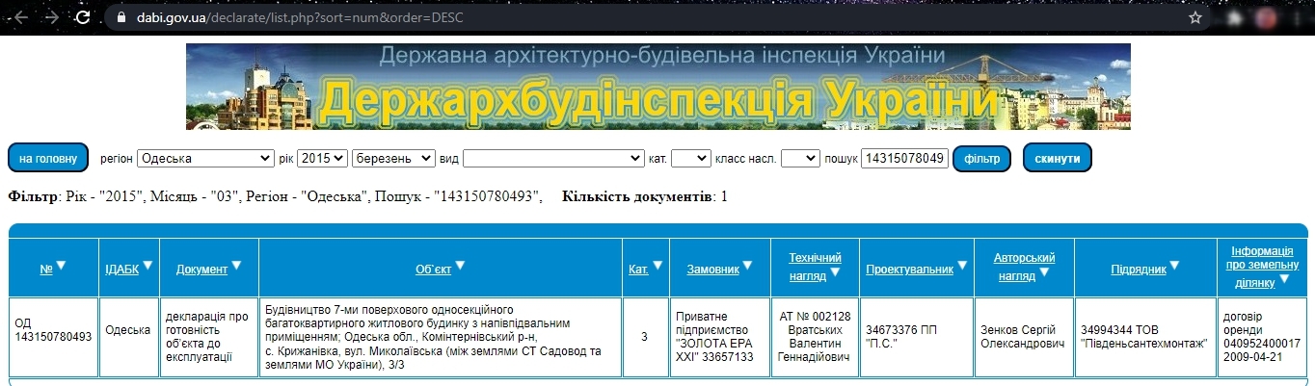This screenshot has height=386, width=1315.
Task: Click sort arrow next to Підрядник header
Action: point(1174,266)
